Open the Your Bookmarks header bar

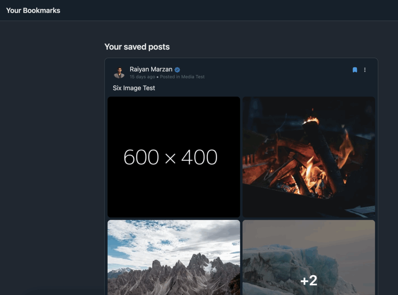(x=33, y=11)
